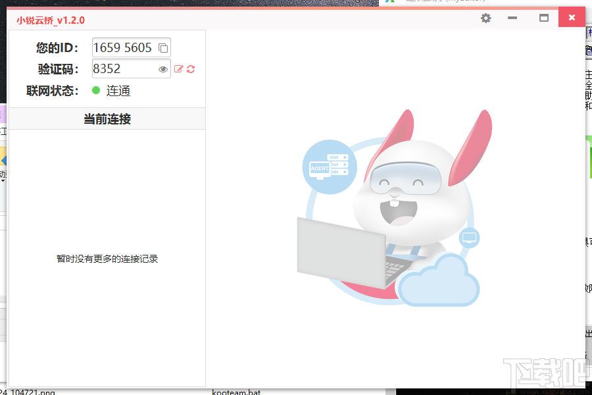
Task: Maximize the 小锐云桥 window
Action: 543,18
